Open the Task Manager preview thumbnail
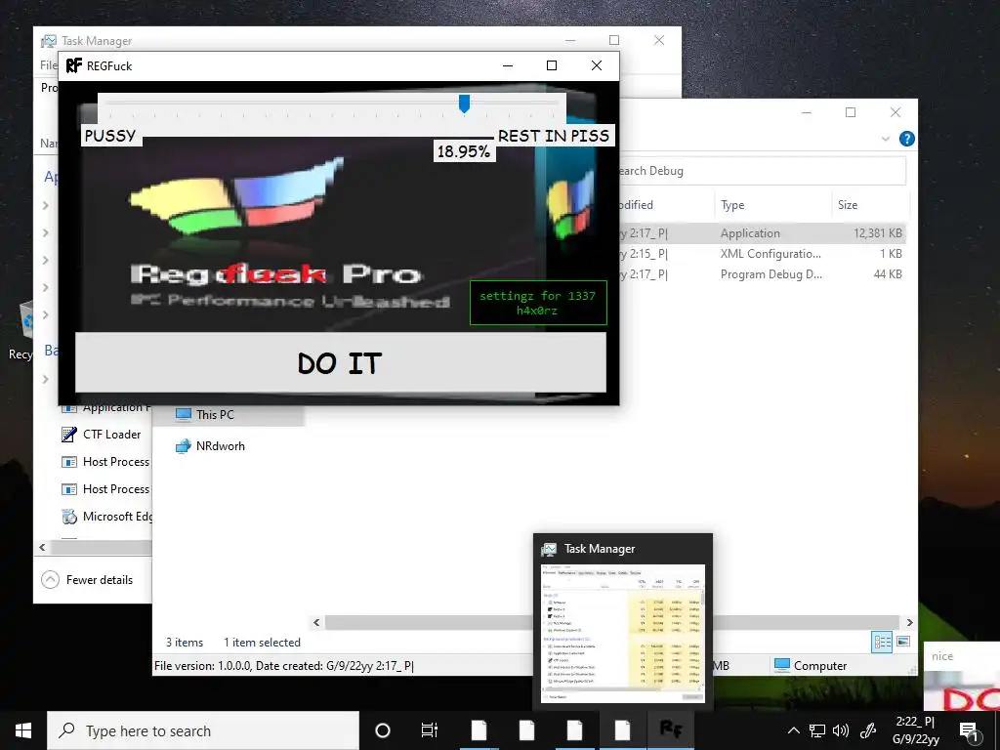1000x750 pixels. (622, 634)
